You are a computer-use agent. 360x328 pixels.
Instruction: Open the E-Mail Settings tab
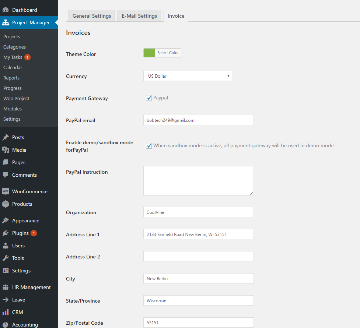coord(139,16)
